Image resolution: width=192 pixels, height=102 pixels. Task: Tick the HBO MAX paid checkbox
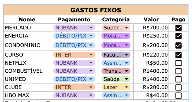178,96
